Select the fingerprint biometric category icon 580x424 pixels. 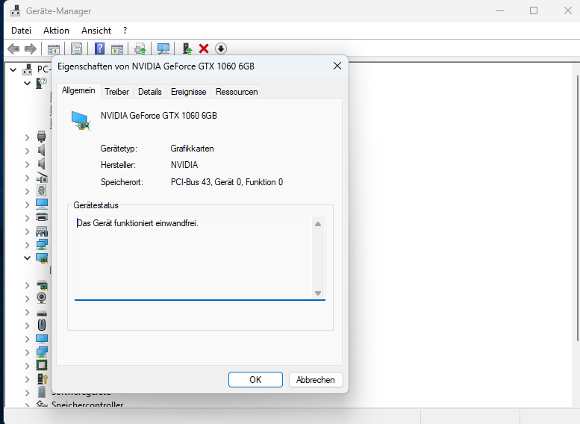42,191
